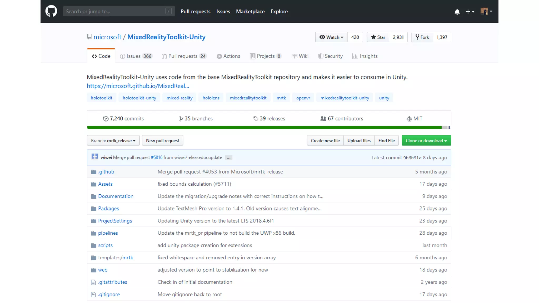Open the notifications bell
Image resolution: width=539 pixels, height=303 pixels.
pyautogui.click(x=457, y=12)
